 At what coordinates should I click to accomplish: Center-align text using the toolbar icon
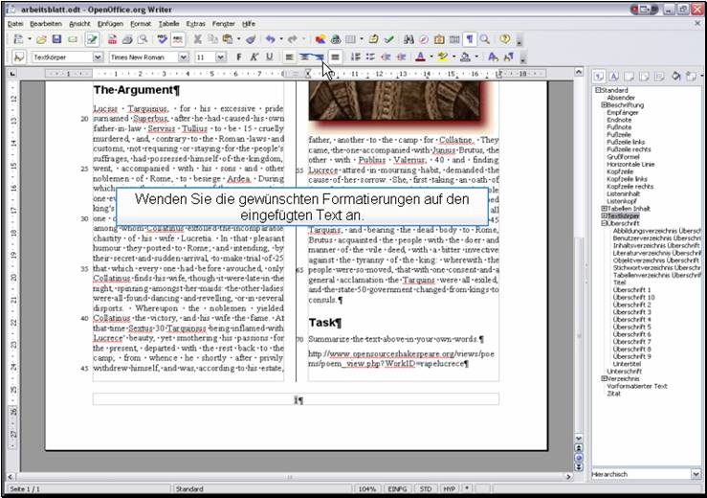click(304, 57)
